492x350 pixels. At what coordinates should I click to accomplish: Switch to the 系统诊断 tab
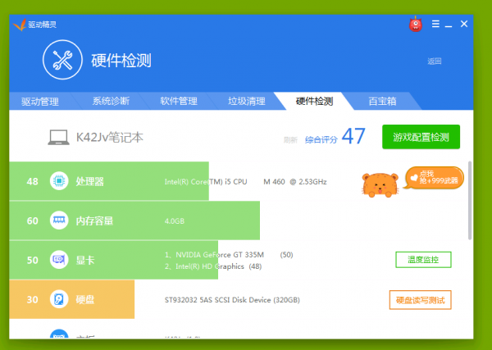click(111, 101)
